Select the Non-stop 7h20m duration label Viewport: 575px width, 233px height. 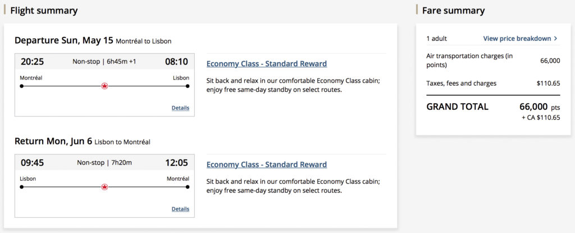[x=104, y=162]
